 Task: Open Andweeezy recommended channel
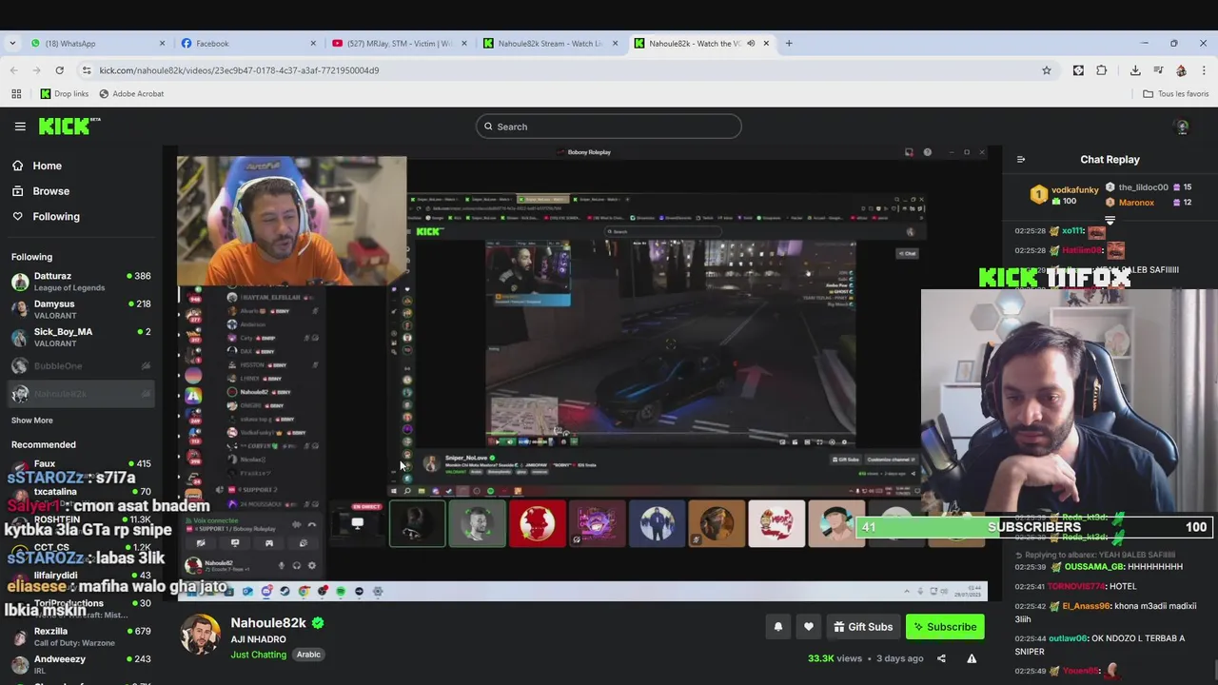81,664
